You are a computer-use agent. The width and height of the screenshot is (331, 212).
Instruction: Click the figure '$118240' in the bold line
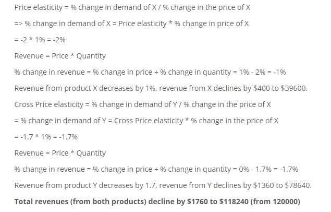pos(234,202)
